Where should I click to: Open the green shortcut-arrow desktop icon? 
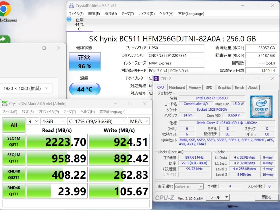(x=5, y=39)
